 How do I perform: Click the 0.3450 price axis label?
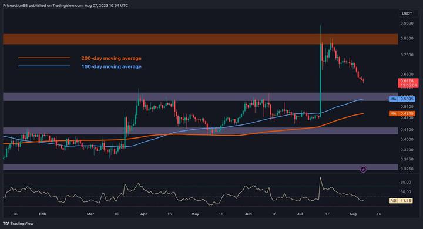point(407,159)
